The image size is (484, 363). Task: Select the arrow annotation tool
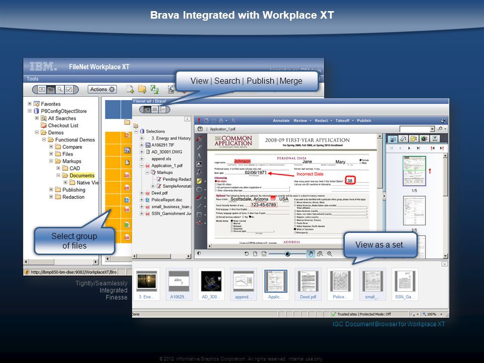(x=199, y=147)
